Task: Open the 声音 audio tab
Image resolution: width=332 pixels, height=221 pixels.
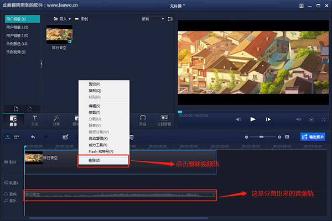Action: point(143,121)
